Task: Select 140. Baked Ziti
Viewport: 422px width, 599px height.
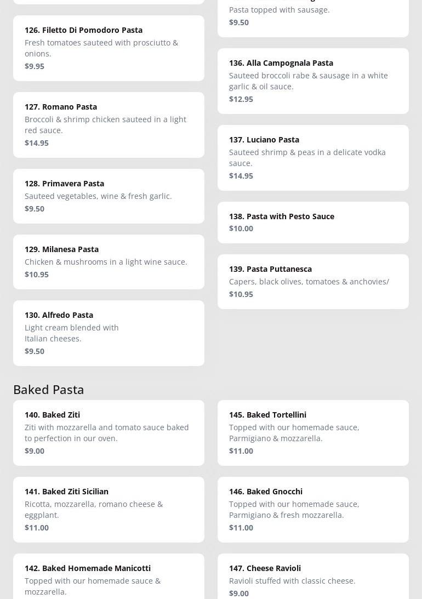Action: 109,433
